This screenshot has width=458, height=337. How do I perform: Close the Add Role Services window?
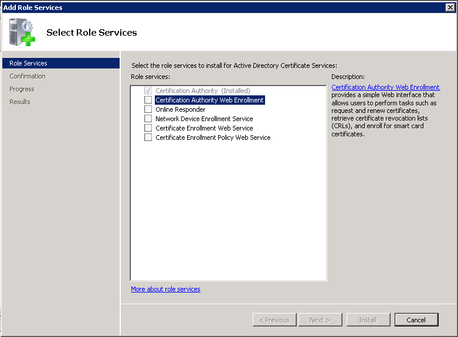click(x=450, y=7)
